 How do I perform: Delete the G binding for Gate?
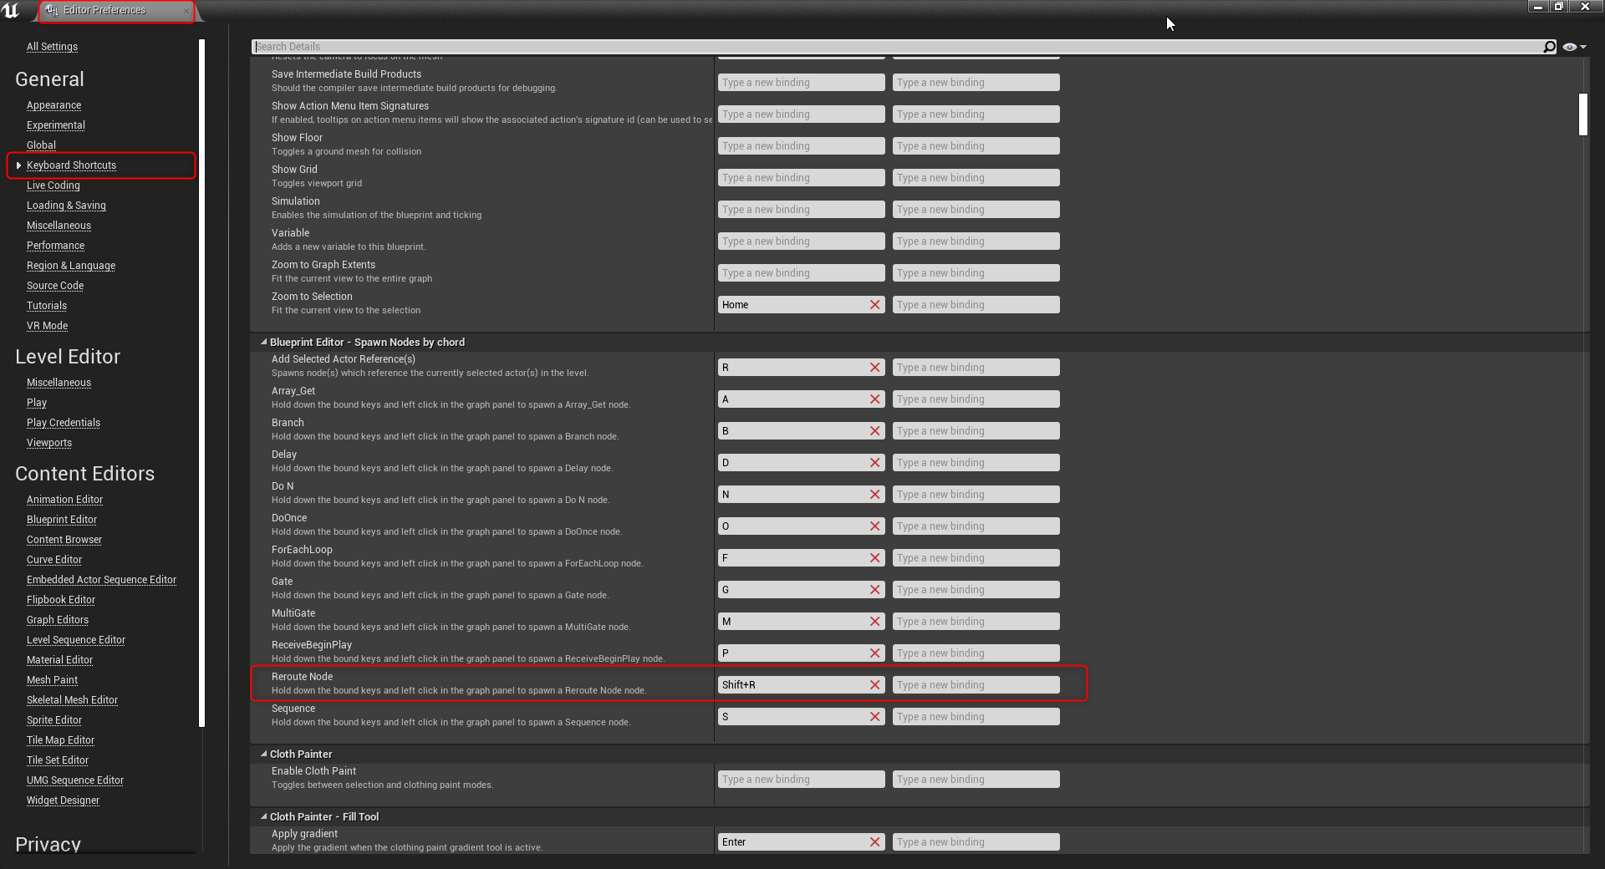click(874, 590)
